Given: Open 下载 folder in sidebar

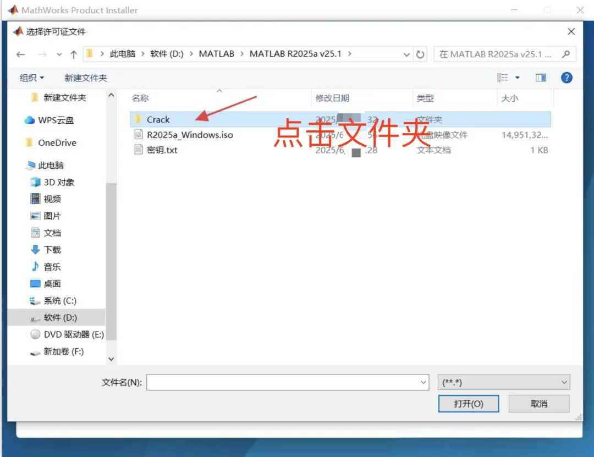Looking at the screenshot, I should coord(52,250).
